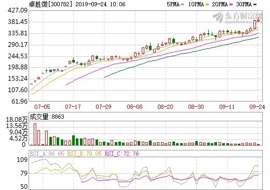Click the RSI_C:72.76 indicator label
Viewport: 270px width, 190px height.
pyautogui.click(x=122, y=154)
